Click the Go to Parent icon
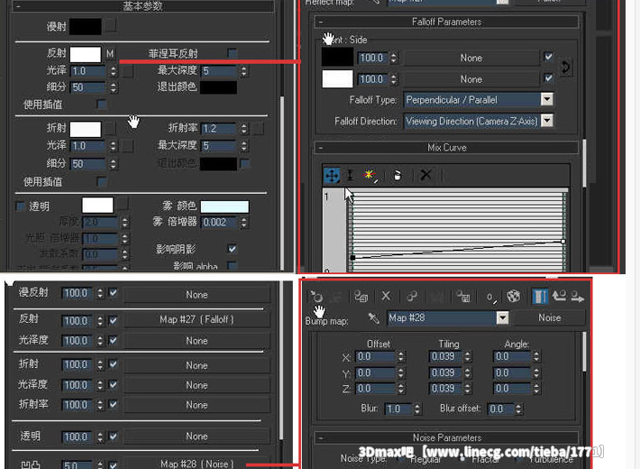Image resolution: width=640 pixels, height=469 pixels. pyautogui.click(x=559, y=296)
